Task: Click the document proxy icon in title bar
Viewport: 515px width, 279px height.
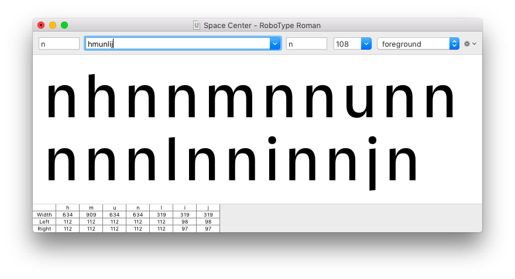Action: [197, 25]
